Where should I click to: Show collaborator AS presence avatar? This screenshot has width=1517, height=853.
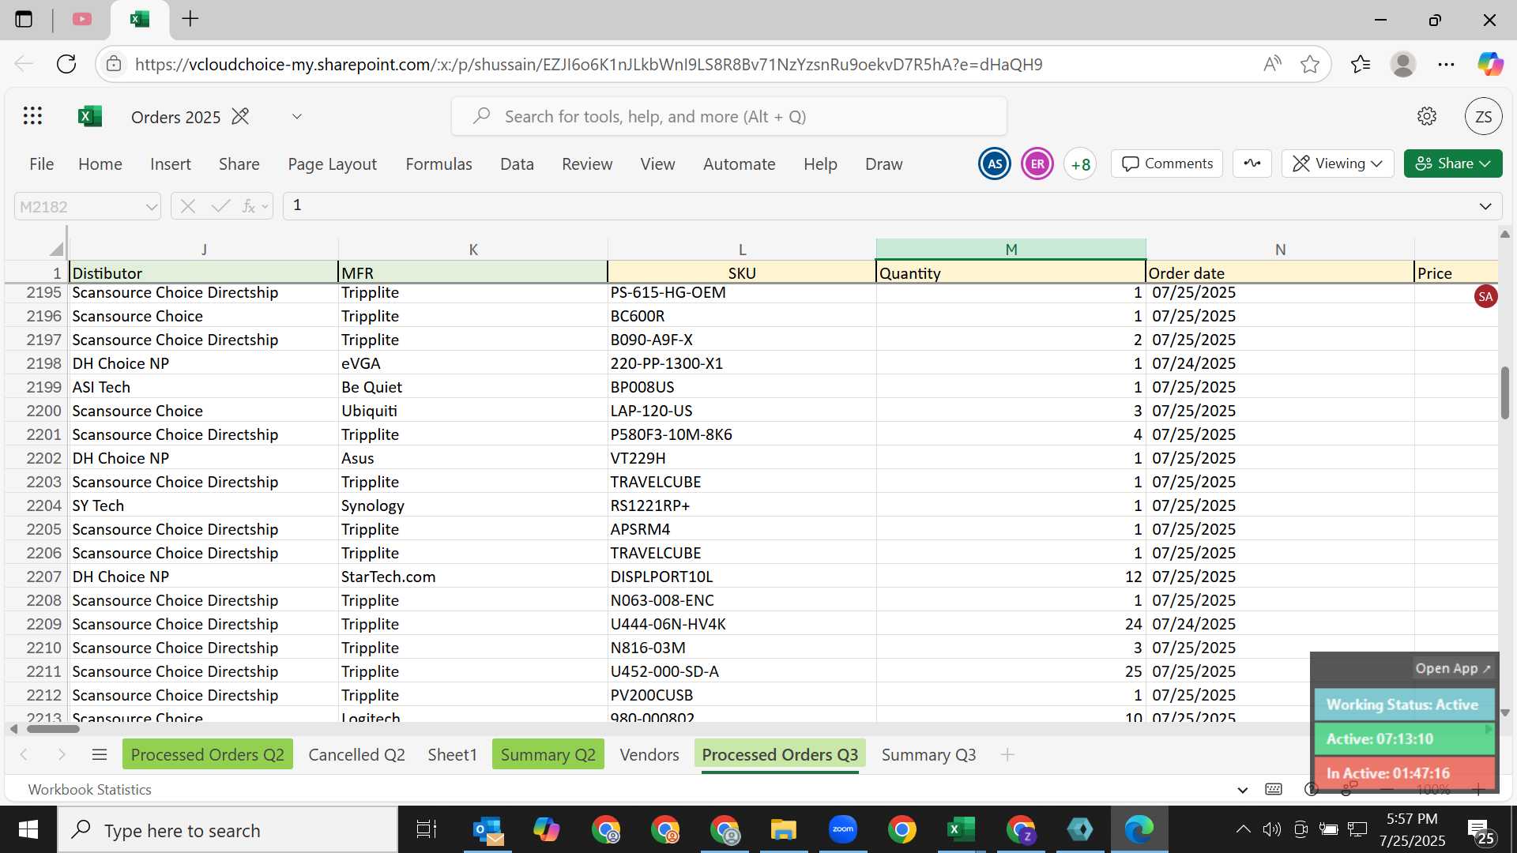[x=994, y=163]
